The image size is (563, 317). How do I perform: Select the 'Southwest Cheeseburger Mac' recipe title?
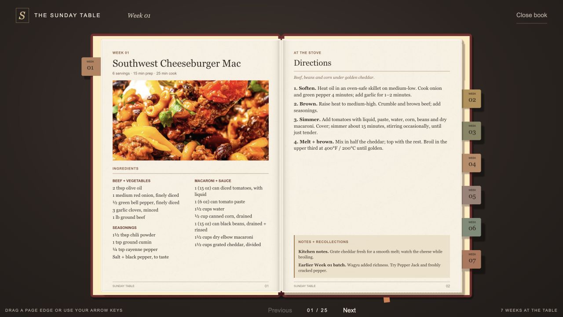177,63
